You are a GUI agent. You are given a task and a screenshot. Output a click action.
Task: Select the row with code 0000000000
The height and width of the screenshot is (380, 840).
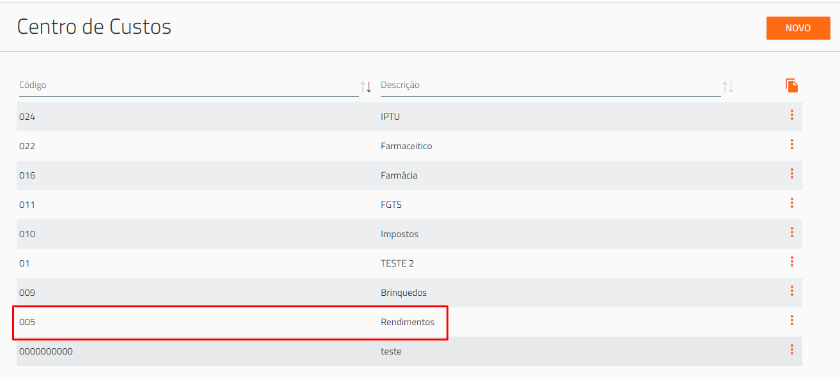click(409, 351)
